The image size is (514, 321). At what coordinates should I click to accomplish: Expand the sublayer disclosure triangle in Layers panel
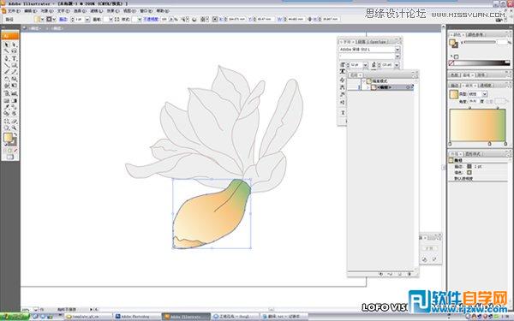pos(368,87)
